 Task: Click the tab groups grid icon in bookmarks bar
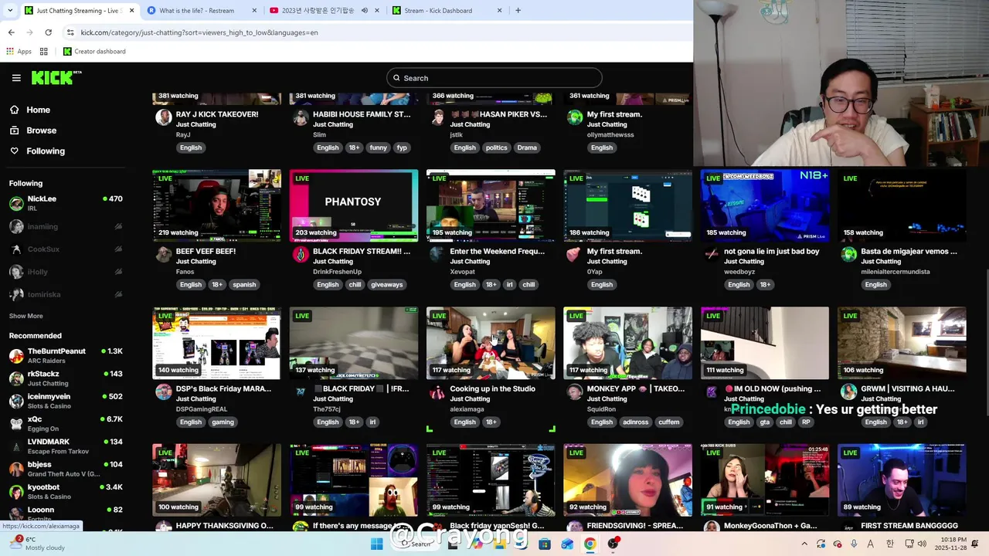point(44,51)
